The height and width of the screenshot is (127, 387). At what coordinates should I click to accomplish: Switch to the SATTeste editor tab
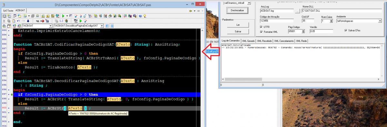coord(8,11)
